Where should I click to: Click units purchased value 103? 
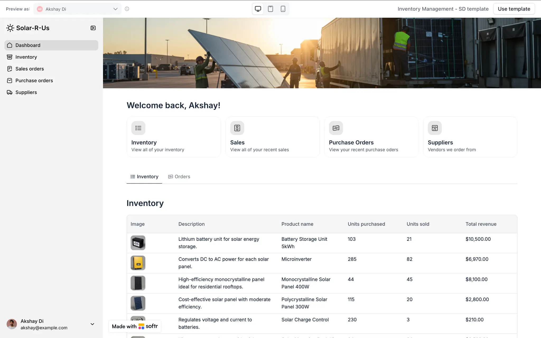point(352,239)
